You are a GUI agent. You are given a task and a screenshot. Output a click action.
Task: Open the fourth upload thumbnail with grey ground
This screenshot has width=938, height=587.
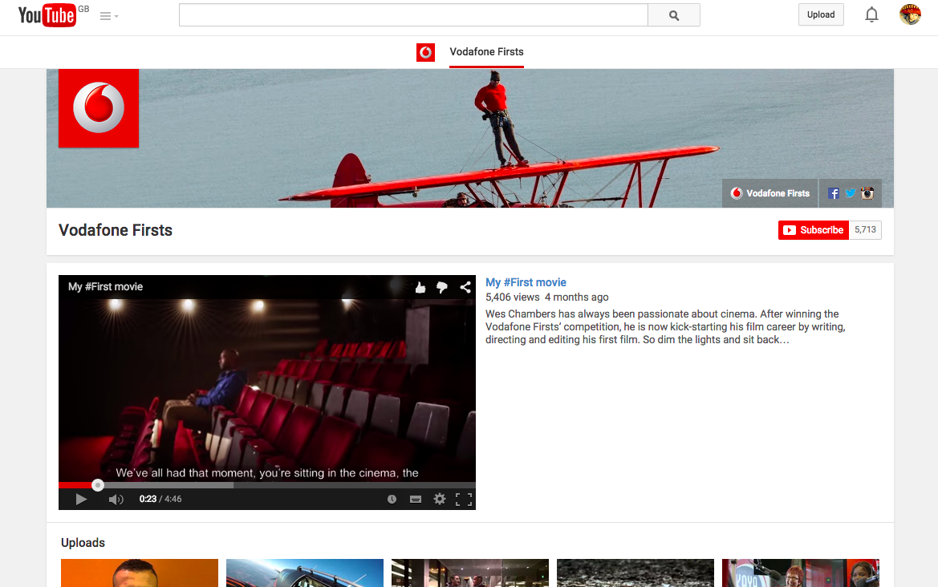click(x=635, y=573)
